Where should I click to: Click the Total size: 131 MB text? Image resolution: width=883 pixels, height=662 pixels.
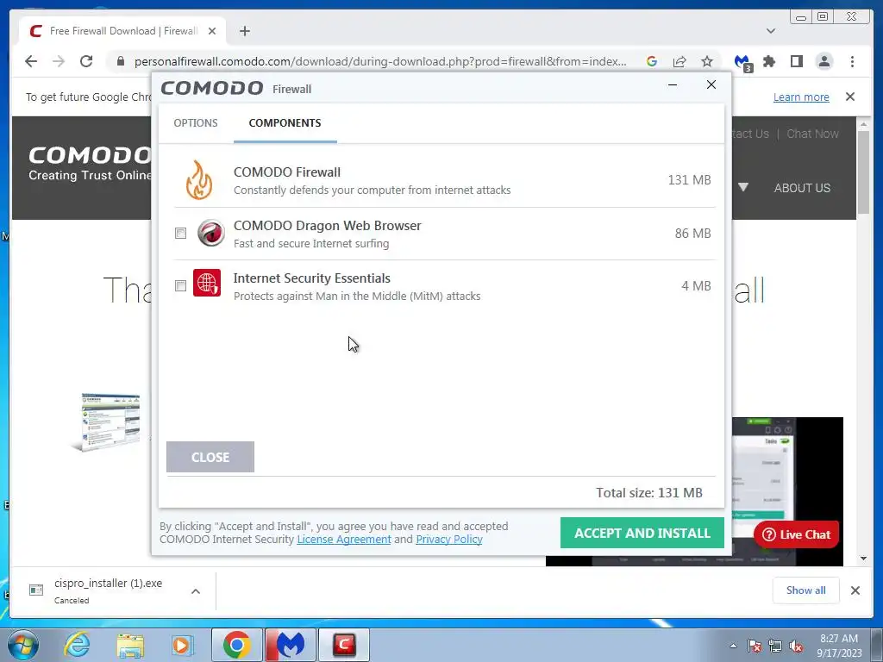tap(649, 492)
